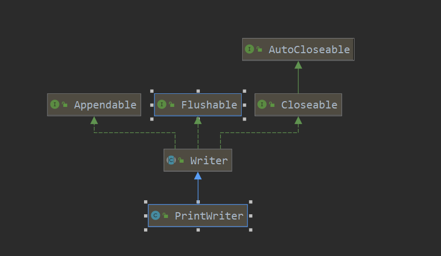Select the AutoCloseable name label
Viewport: 441px width, 256px height.
(x=309, y=50)
